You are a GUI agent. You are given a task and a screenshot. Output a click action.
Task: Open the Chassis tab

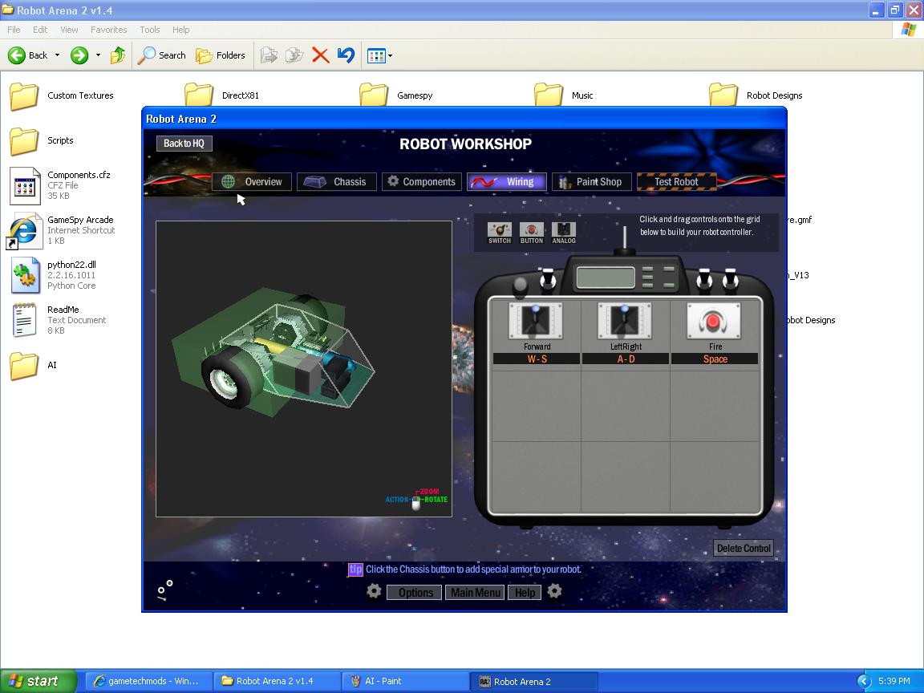coord(337,181)
